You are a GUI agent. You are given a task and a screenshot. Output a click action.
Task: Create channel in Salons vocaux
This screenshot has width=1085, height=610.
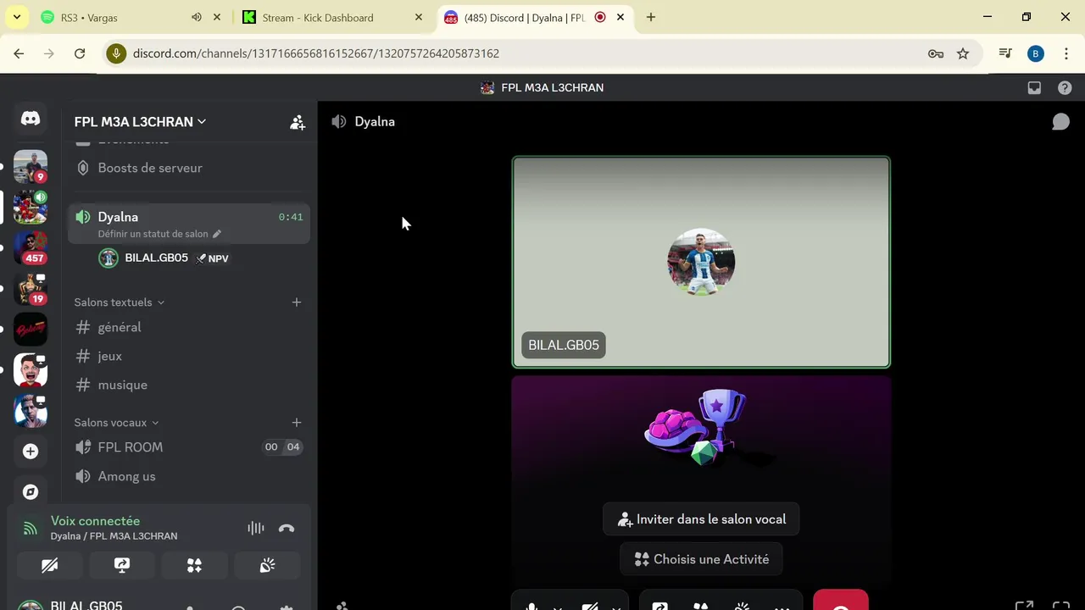coord(297,423)
